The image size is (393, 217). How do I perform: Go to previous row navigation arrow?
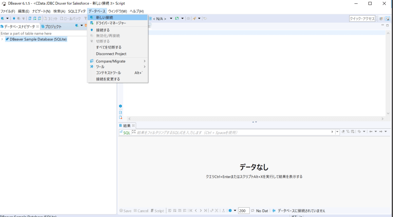[196, 211]
